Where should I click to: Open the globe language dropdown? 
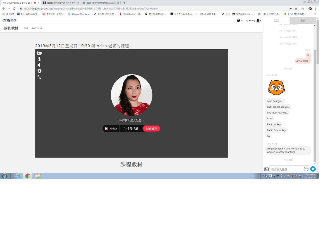(240, 20)
